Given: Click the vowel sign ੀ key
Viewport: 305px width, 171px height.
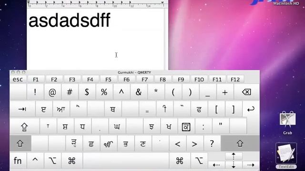Looking at the screenshot, I should click(164, 109).
